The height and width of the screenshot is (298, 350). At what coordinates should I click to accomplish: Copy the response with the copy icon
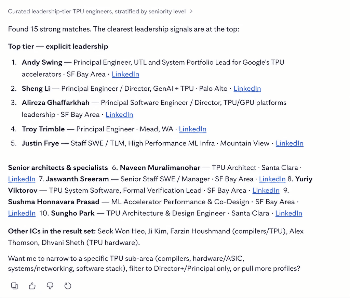coord(14,286)
